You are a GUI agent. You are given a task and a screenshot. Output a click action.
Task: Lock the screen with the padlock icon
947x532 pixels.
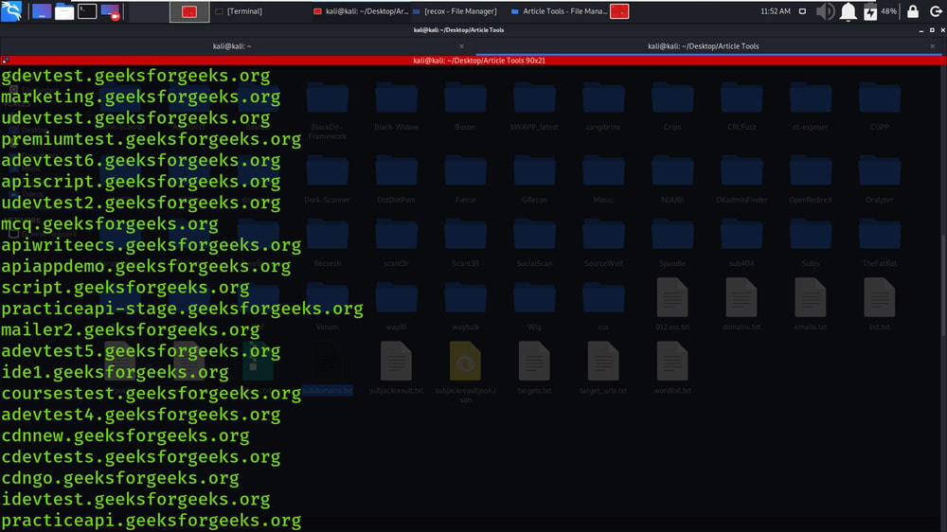913,11
